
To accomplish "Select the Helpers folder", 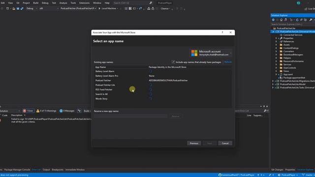I will coord(287,58).
